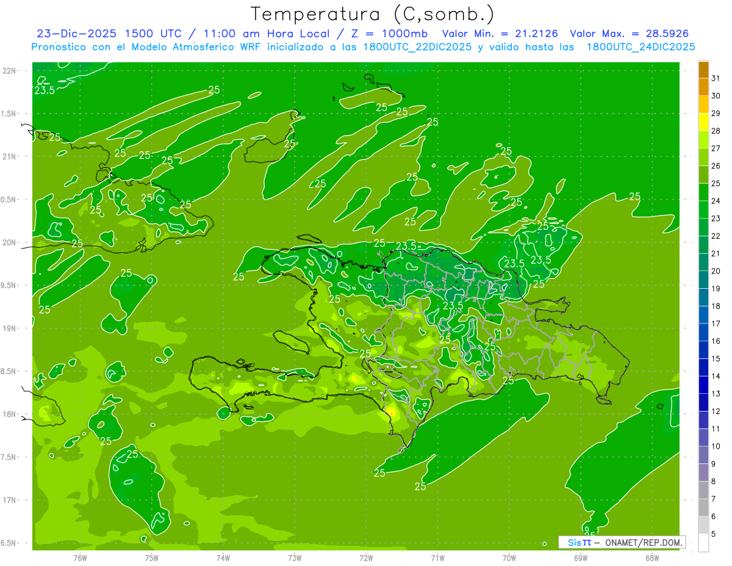
Task: Click the '68W' longitude axis label
Action: [652, 557]
